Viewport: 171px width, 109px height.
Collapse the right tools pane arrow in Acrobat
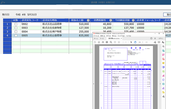pos(160,84)
